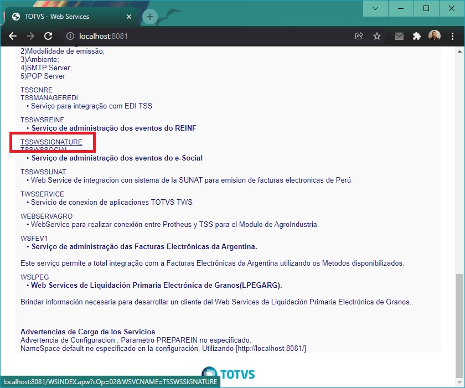Open the WSFEV1 service link

[x=34, y=239]
